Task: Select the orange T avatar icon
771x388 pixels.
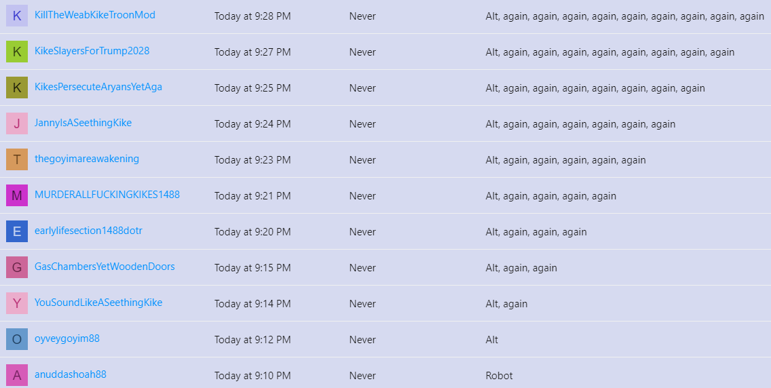Action: (17, 159)
